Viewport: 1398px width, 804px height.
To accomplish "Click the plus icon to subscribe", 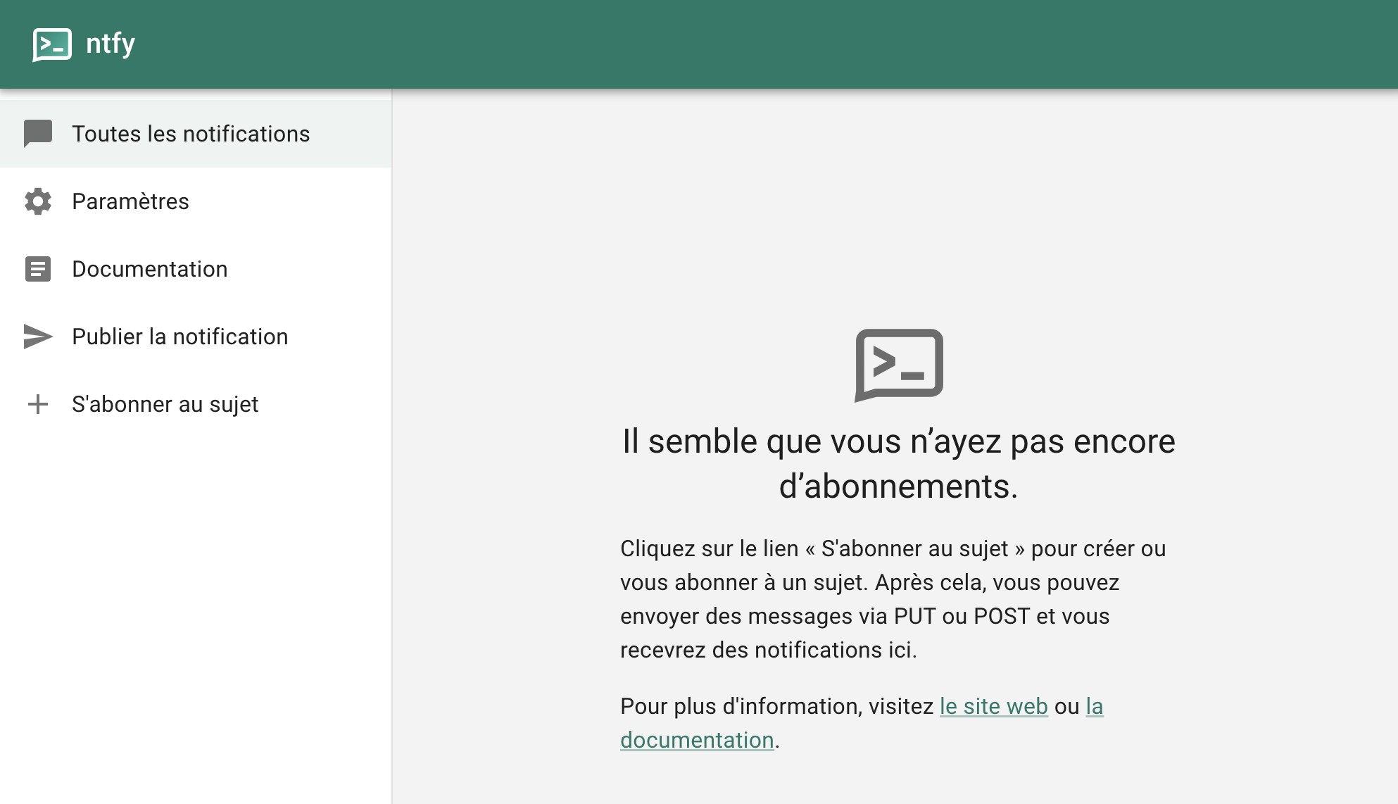I will [x=38, y=404].
